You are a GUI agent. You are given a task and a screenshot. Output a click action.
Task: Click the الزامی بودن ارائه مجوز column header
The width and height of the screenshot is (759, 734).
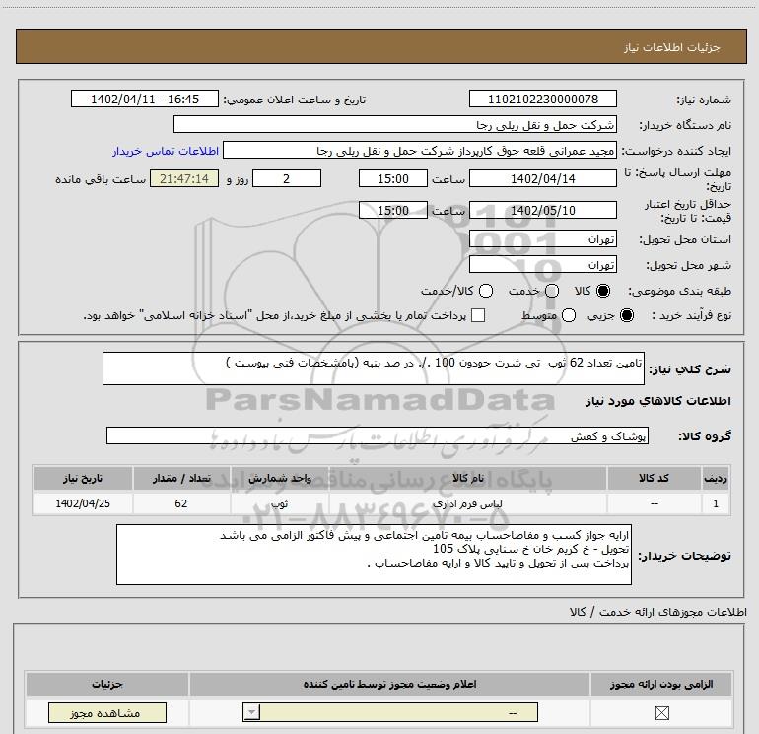(x=661, y=684)
